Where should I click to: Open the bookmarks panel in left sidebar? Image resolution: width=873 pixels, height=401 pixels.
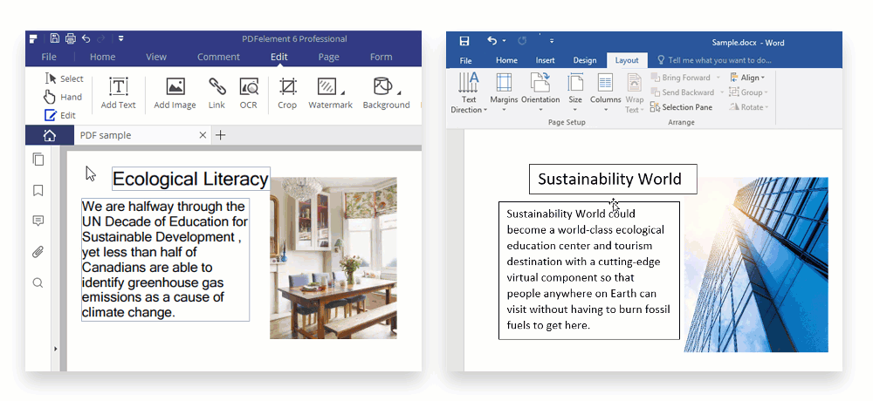click(x=38, y=191)
